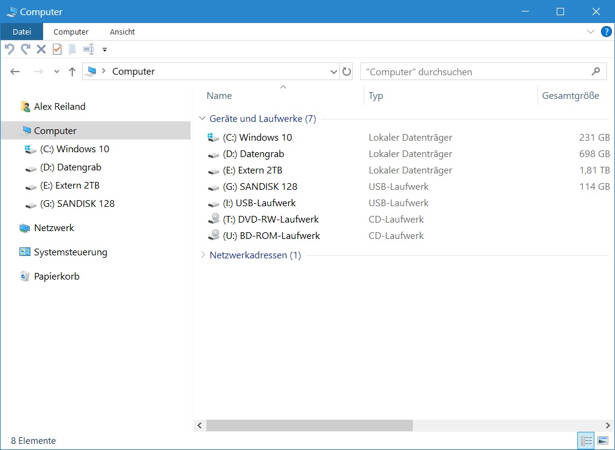Expand the ribbon with the chevron

click(590, 32)
